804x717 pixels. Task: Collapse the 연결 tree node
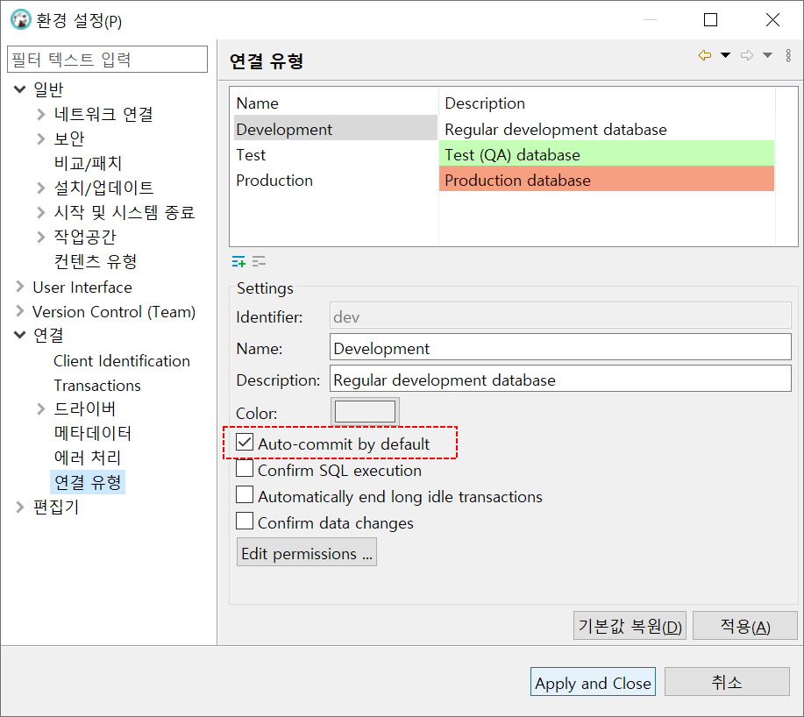(x=20, y=335)
